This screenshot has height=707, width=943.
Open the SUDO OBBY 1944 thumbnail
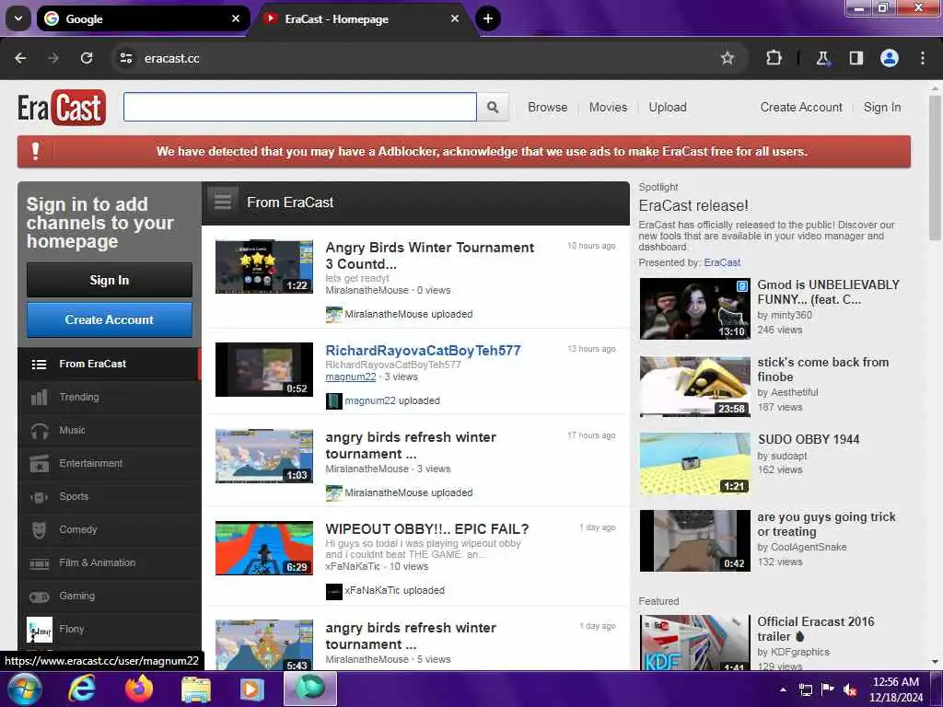point(694,464)
